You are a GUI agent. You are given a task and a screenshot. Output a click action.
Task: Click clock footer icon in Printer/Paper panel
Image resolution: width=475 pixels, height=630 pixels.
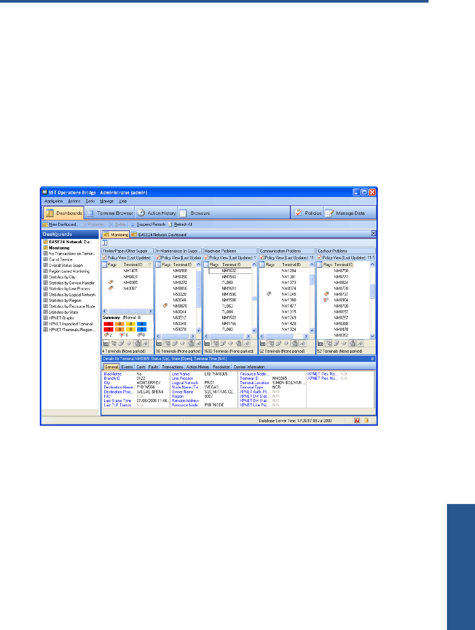click(x=129, y=343)
